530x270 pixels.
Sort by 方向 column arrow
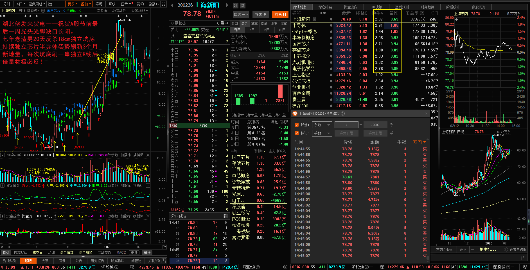pos(425,142)
